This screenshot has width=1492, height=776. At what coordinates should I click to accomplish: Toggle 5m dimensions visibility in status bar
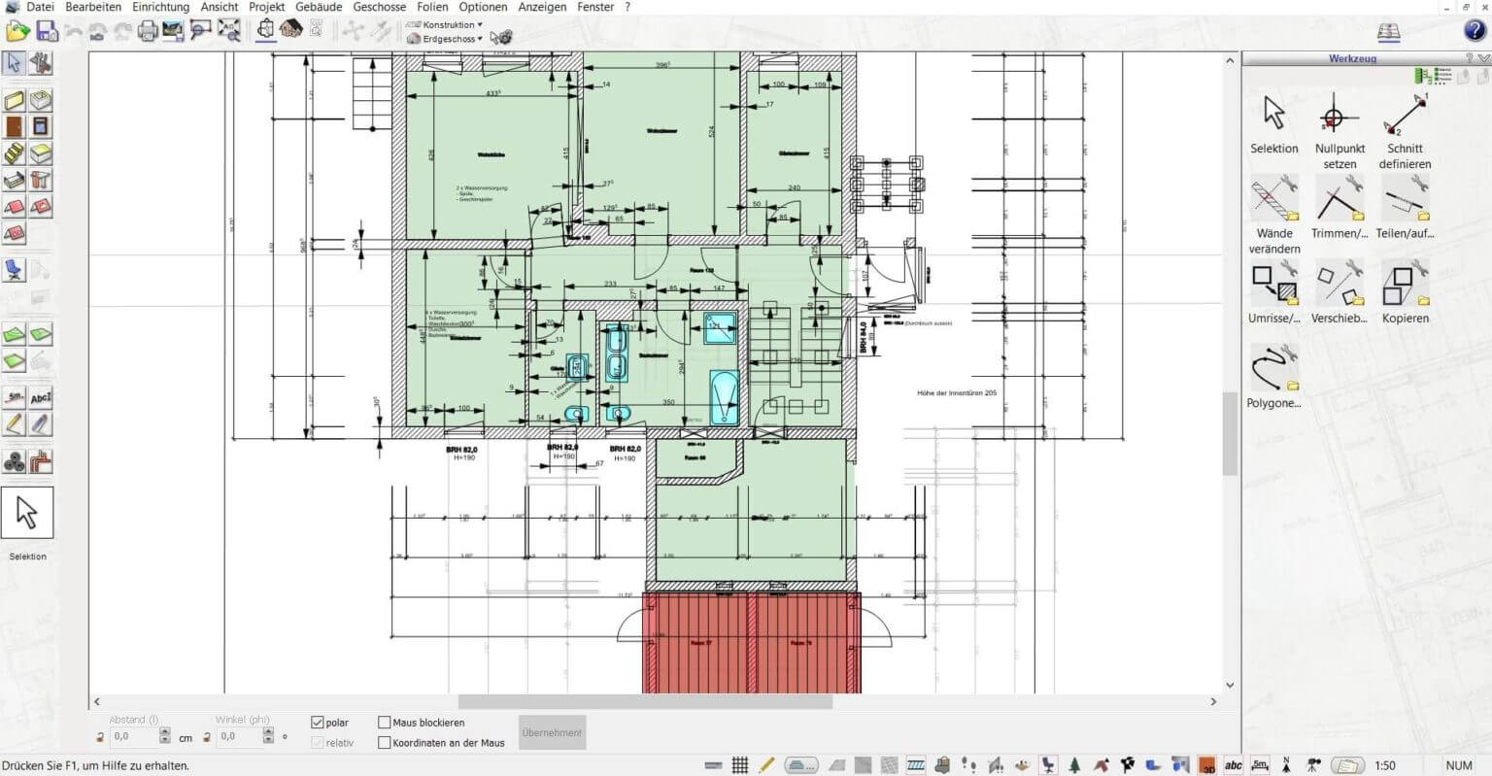tap(1261, 765)
